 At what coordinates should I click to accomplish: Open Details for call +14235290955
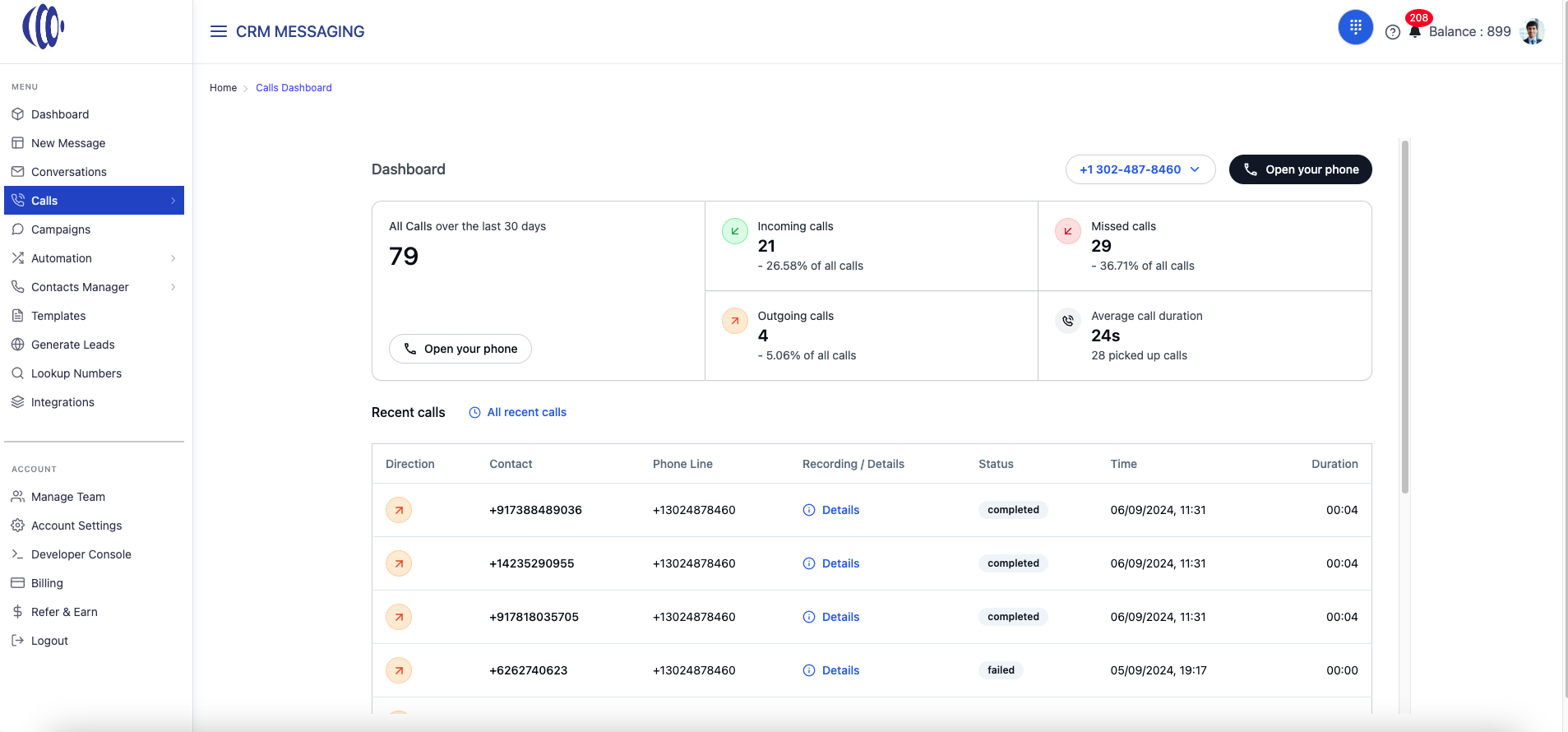[830, 563]
